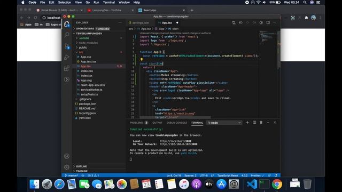Click the Open Changes editor icon
Image resolution: width=342 pixels, height=192 pixels.
[234, 22]
